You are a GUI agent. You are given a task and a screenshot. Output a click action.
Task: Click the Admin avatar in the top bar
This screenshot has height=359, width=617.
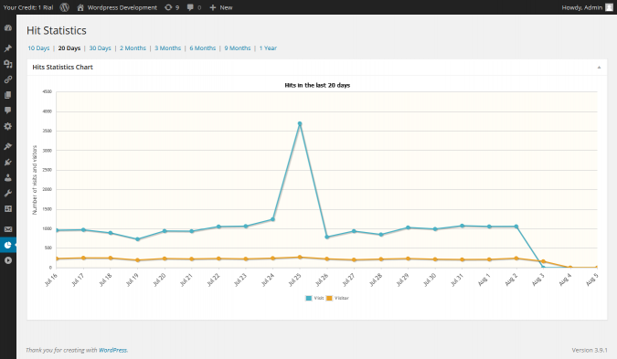click(x=609, y=7)
